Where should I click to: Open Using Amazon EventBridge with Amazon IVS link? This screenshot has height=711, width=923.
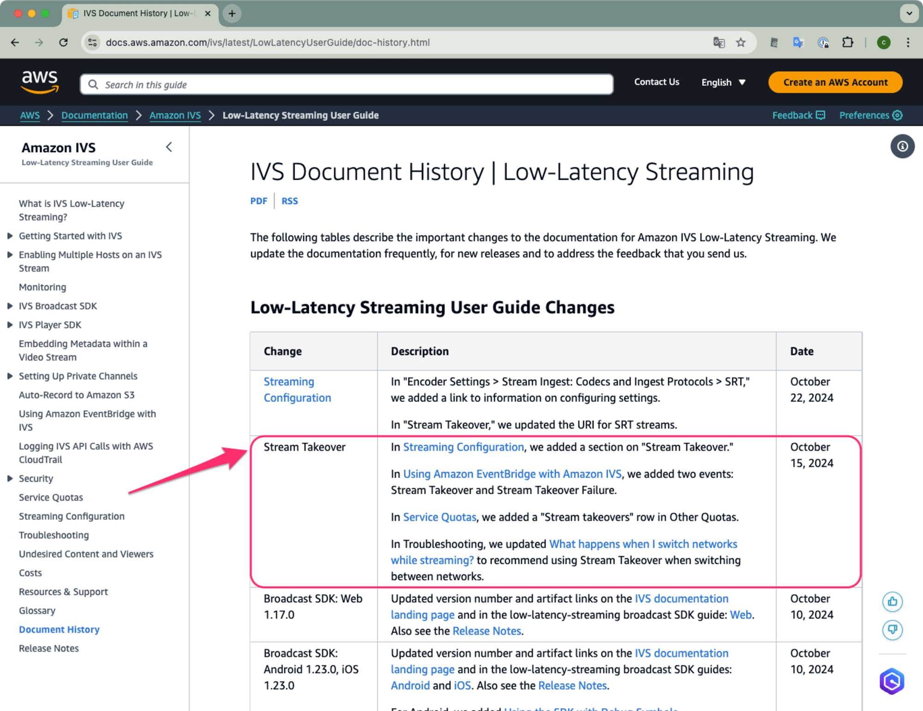coord(512,474)
